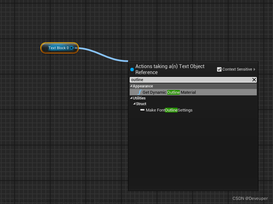Click function icon of Get Dynamic Outline Material
This screenshot has width=273, height=204.
click(140, 92)
